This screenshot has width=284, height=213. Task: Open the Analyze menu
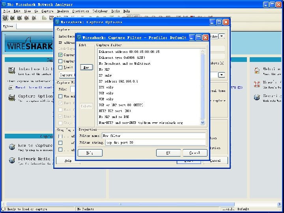(x=63, y=11)
